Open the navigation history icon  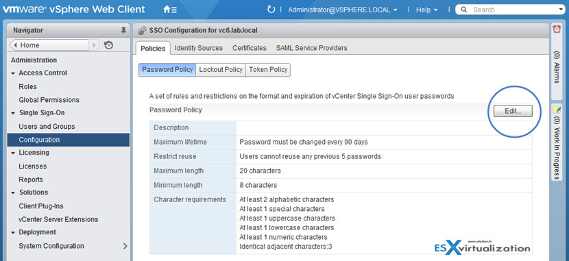pos(108,45)
